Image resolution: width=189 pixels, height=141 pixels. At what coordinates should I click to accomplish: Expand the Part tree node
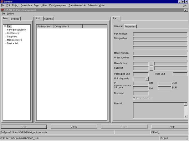[5, 26]
